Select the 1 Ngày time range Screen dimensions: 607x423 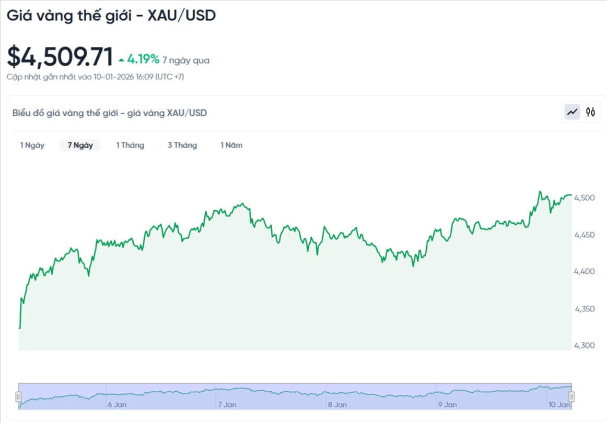[x=32, y=145]
